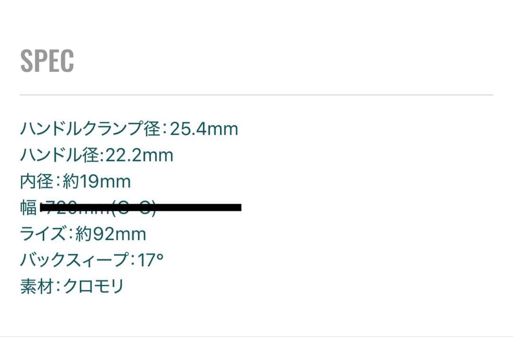The width and height of the screenshot is (513, 337).
Task: Click the 幅 width label
Action: click(28, 207)
